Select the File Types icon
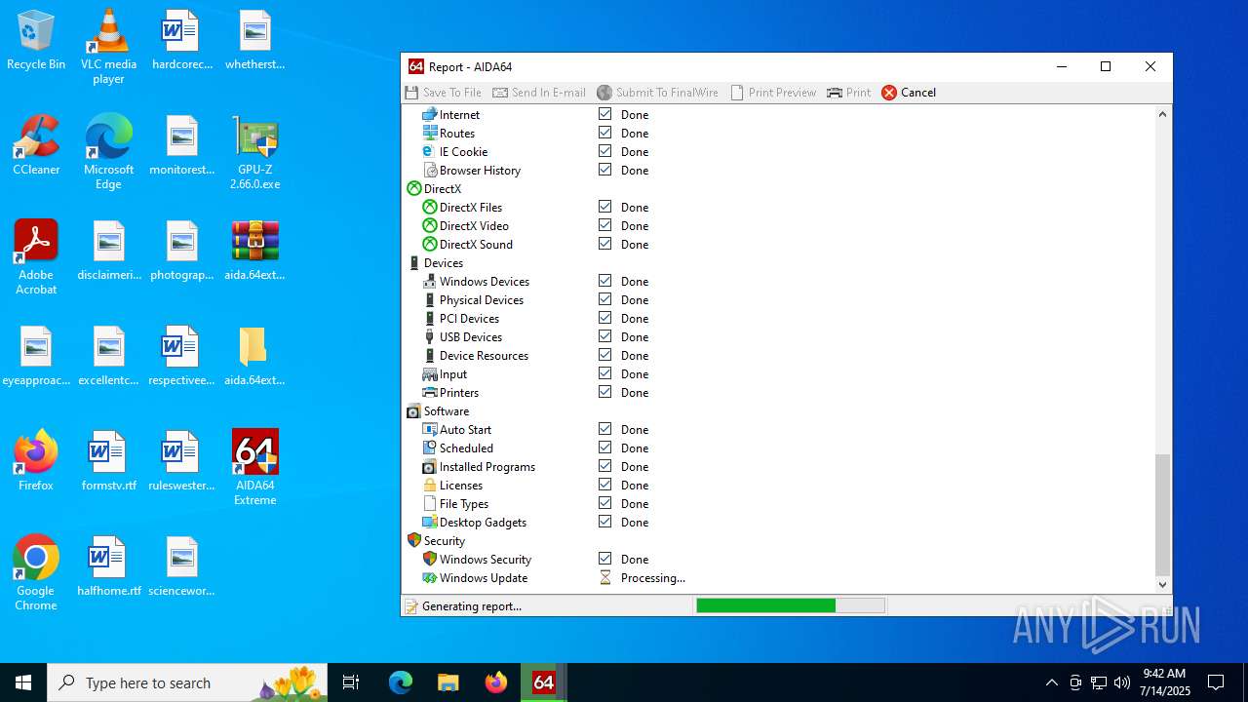 [429, 503]
